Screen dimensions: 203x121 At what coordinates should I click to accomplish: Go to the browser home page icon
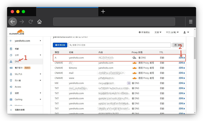click(40, 22)
